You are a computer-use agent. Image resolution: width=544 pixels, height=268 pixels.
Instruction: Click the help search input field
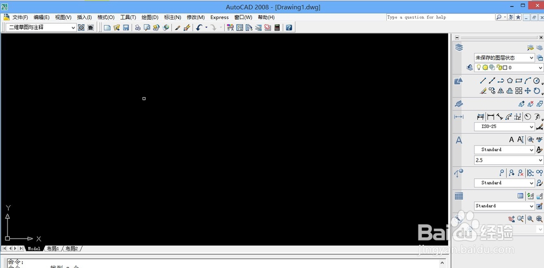[440, 17]
